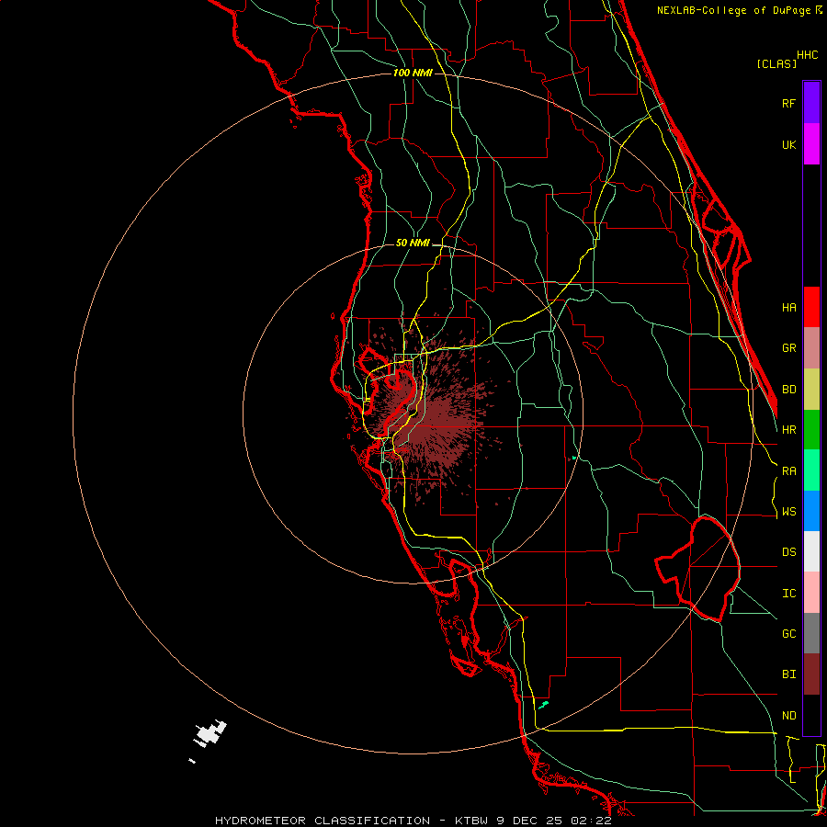Click the DS white legend swatch
This screenshot has height=827, width=827.
point(811,551)
